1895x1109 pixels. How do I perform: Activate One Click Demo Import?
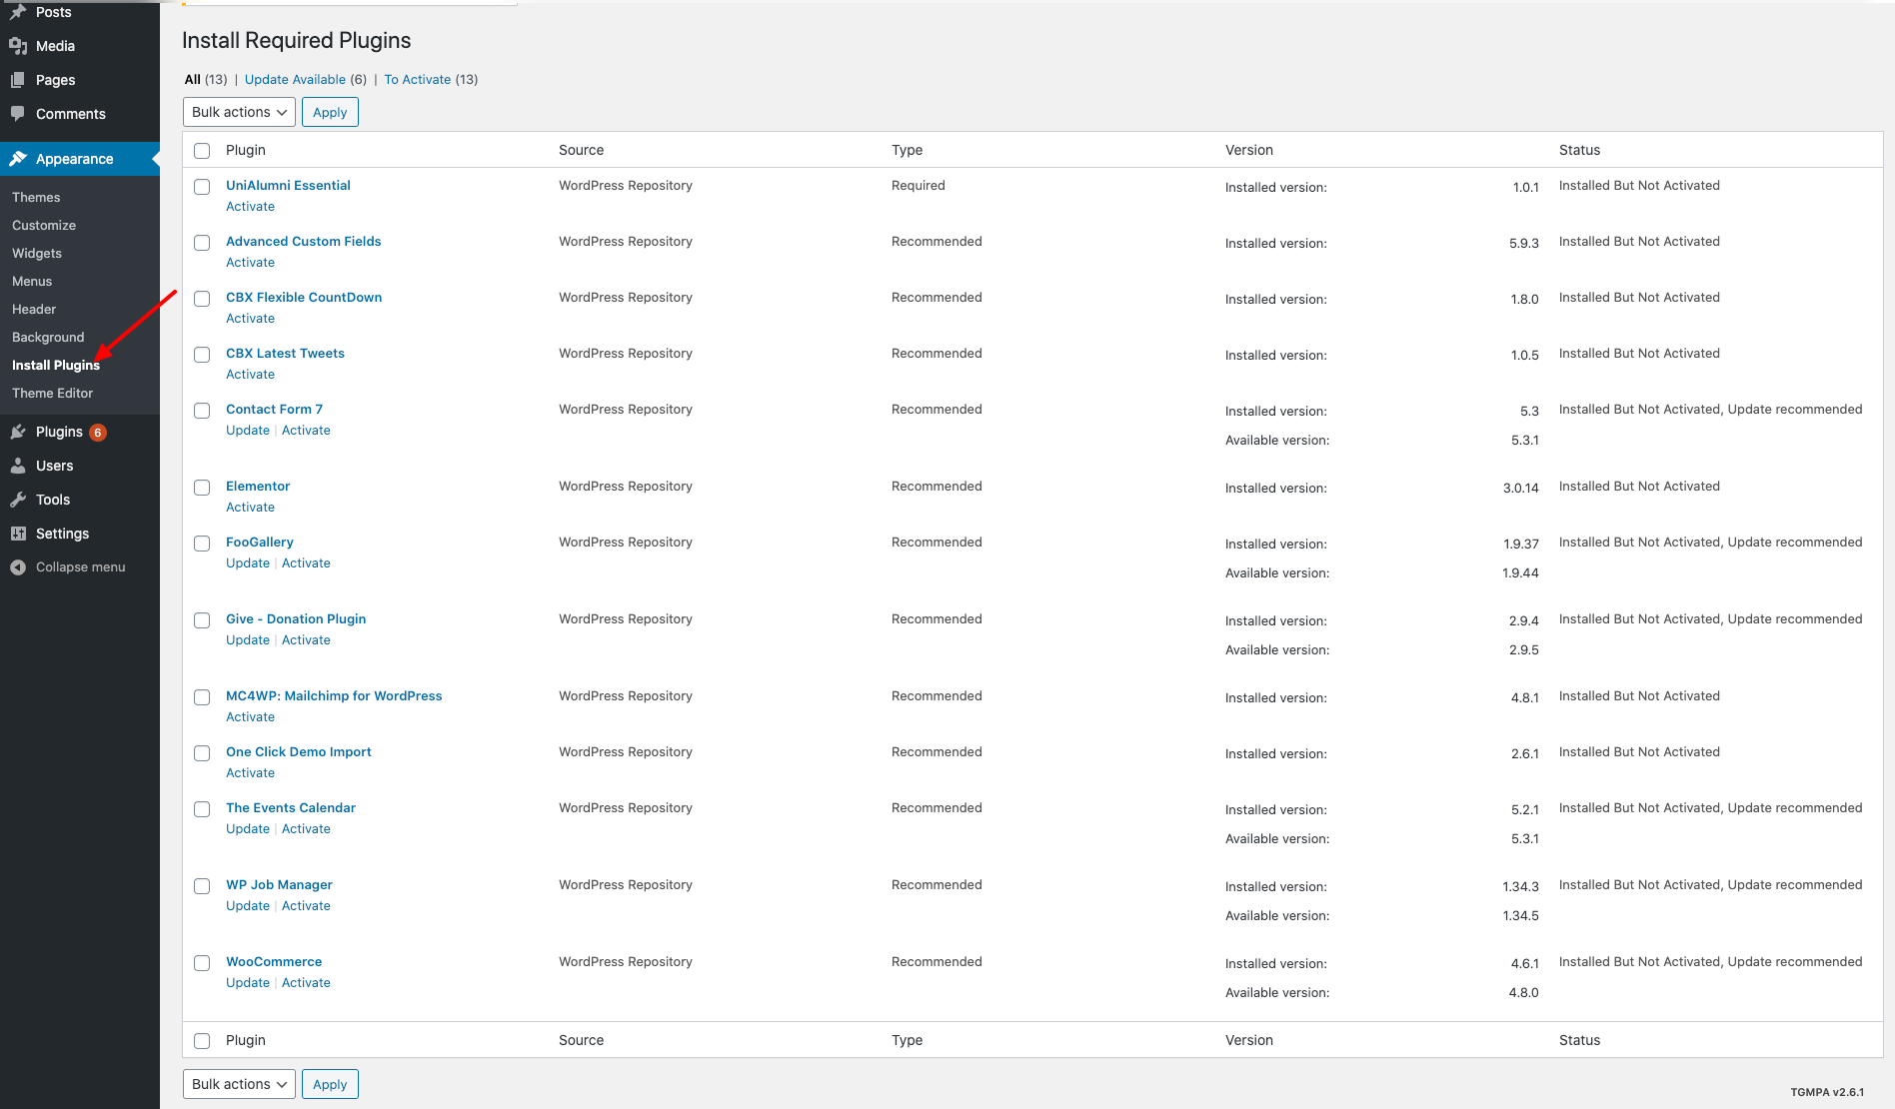point(250,773)
